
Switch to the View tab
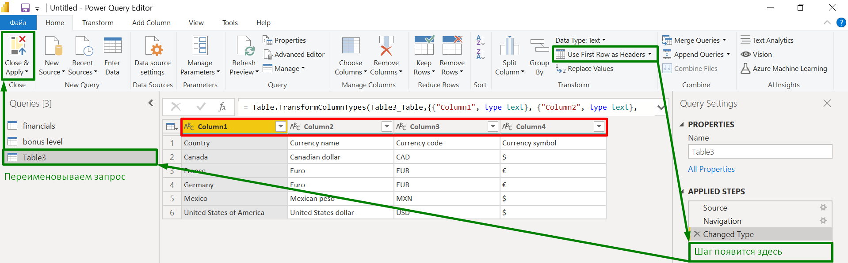196,22
